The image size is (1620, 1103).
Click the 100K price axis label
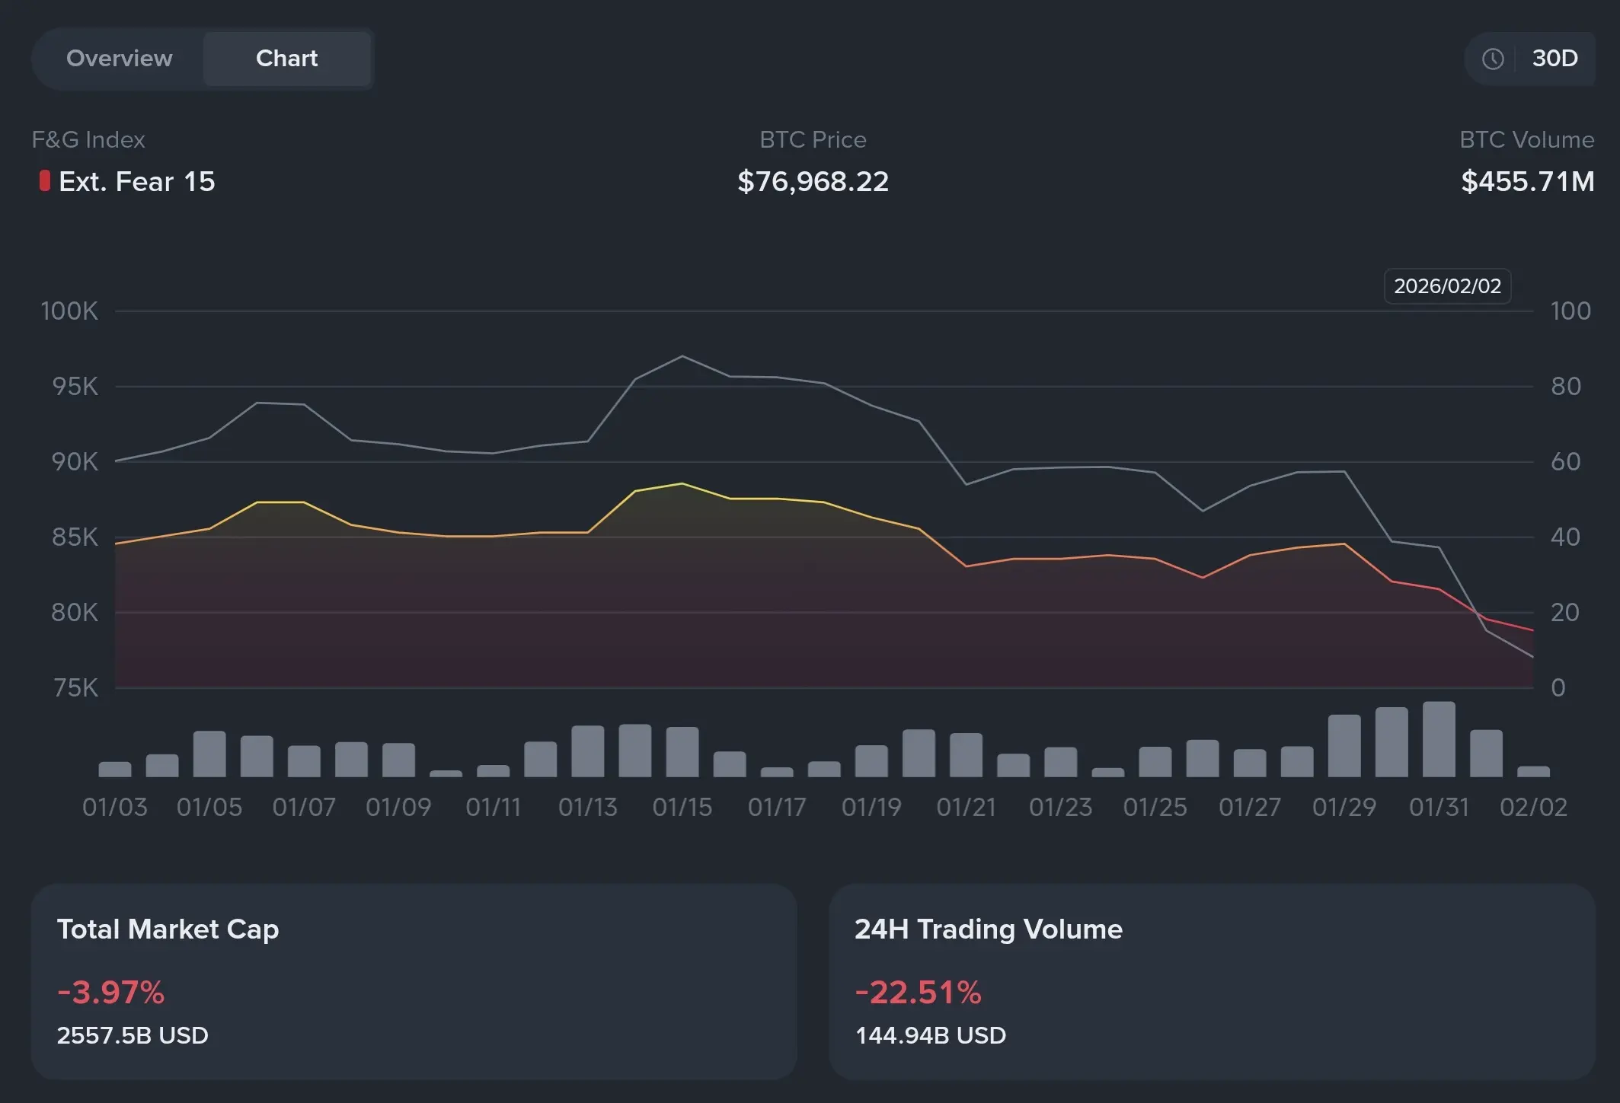(x=69, y=311)
